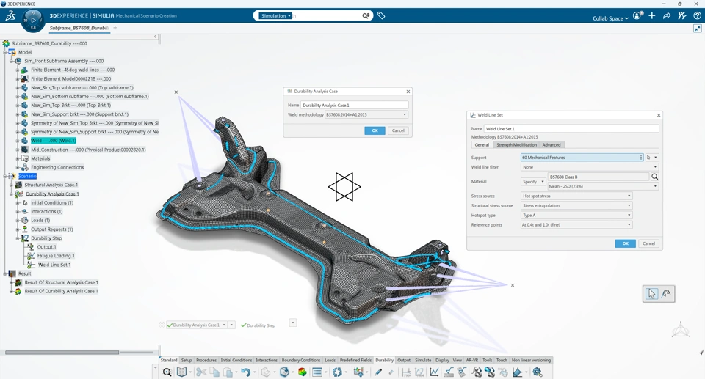The height and width of the screenshot is (379, 705).
Task: Click the Durability Analysis Case Name field
Action: [354, 105]
